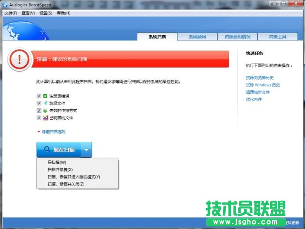
Task: Toggle the 已粉碎的文件 checkbox
Action: [39, 118]
